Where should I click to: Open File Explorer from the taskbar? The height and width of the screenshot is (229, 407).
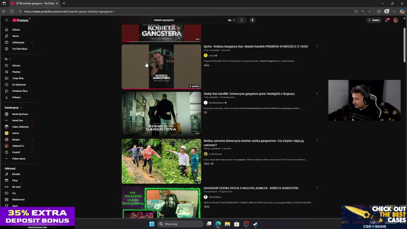coord(227,224)
